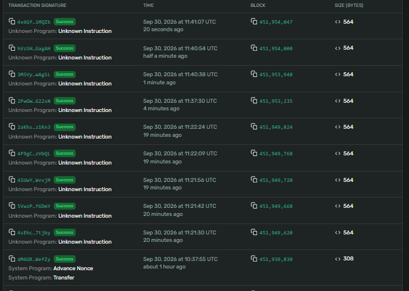
Task: Copy signature 4sEhc…7tjby via its copy icon
Action: (x=12, y=232)
